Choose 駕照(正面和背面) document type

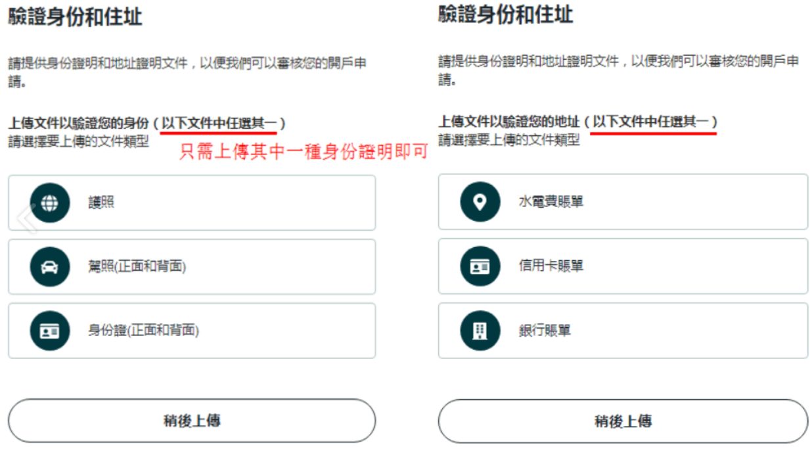click(x=192, y=266)
